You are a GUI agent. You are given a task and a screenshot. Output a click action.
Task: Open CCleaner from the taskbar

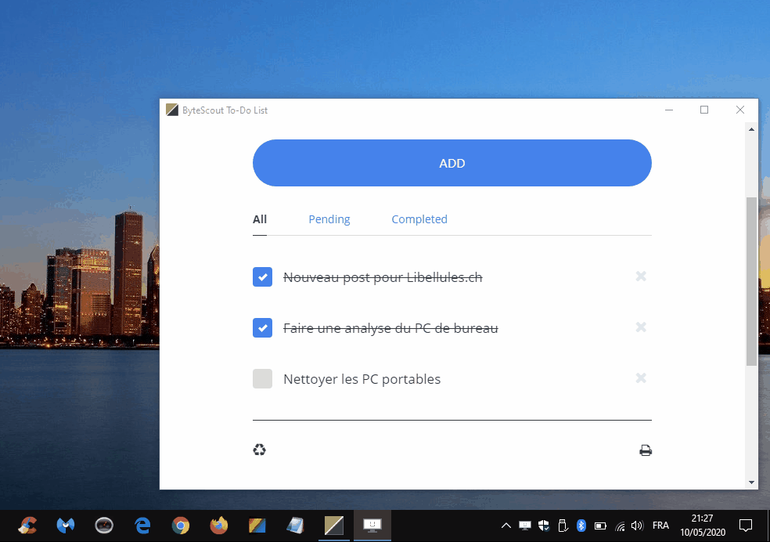click(27, 526)
